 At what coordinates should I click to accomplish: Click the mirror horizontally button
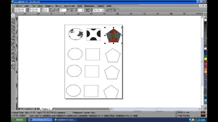point(68,9)
